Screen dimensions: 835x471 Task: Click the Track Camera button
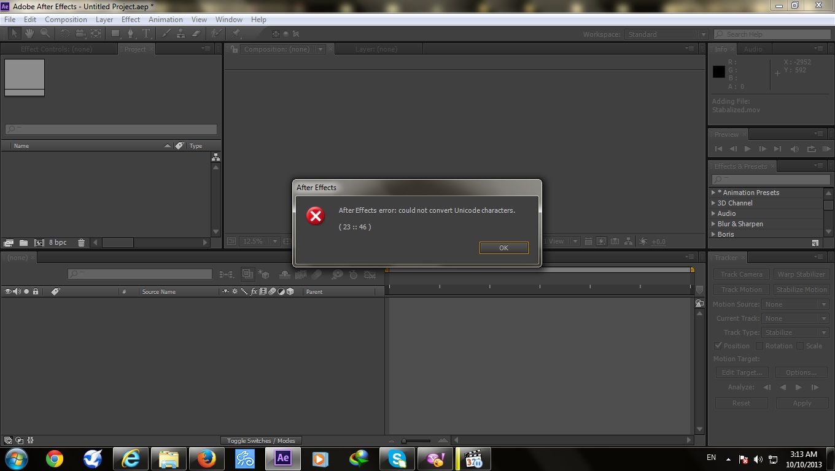tap(741, 274)
